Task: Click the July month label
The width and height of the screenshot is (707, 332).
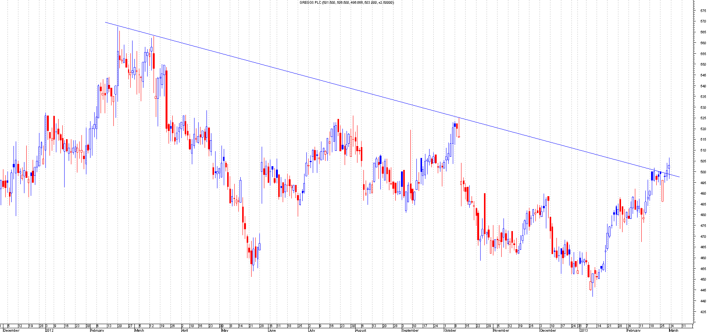Action: 312,330
